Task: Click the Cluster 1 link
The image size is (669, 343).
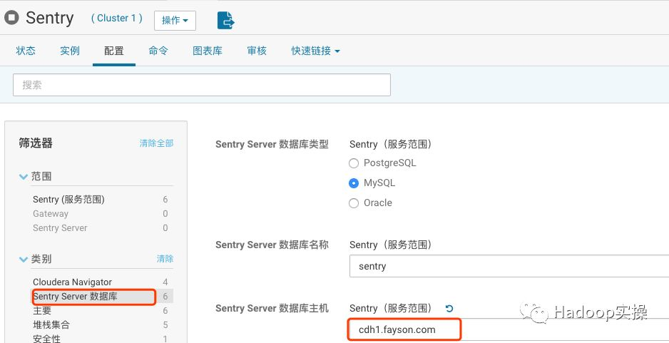Action: (x=116, y=19)
